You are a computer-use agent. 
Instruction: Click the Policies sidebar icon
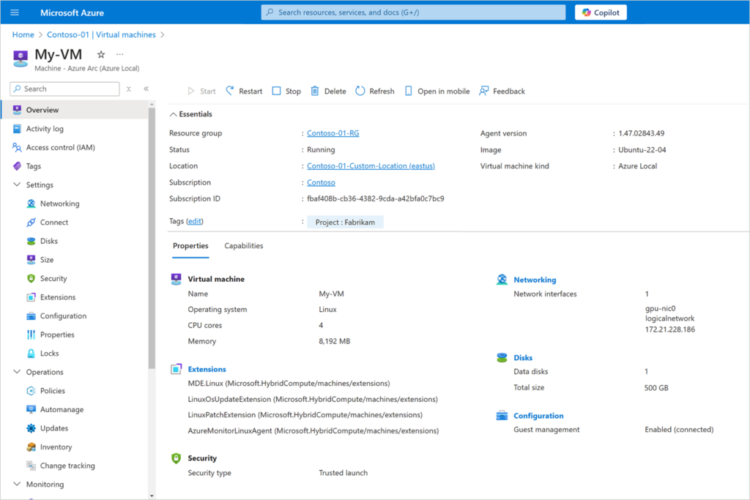[31, 390]
